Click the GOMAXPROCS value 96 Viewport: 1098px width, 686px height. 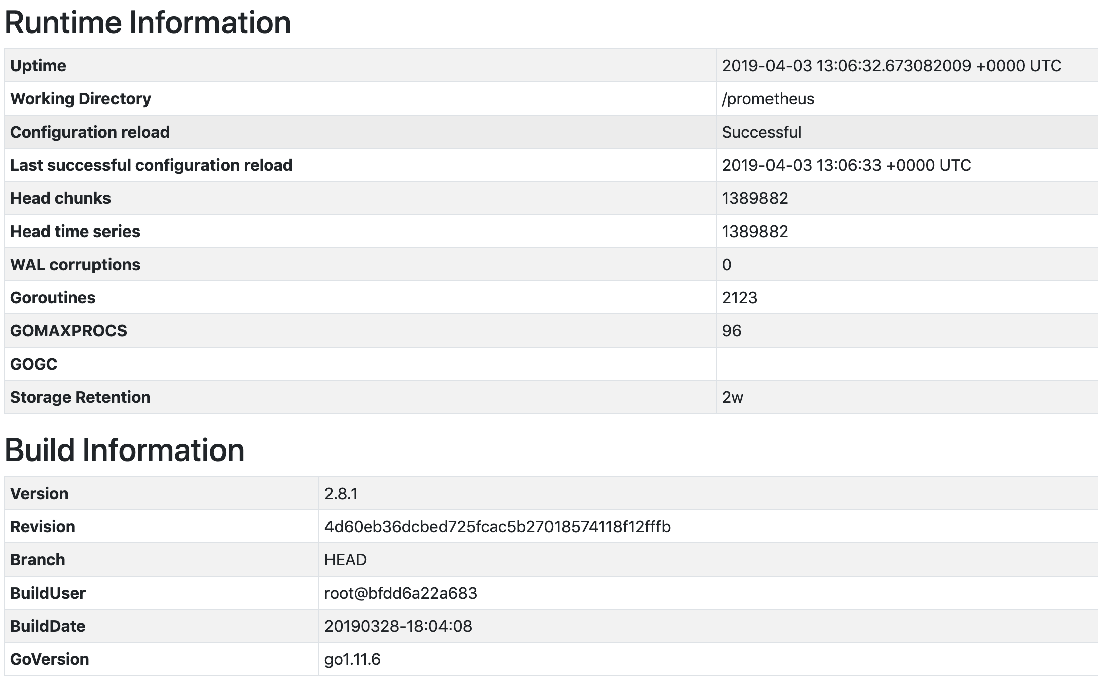(731, 331)
